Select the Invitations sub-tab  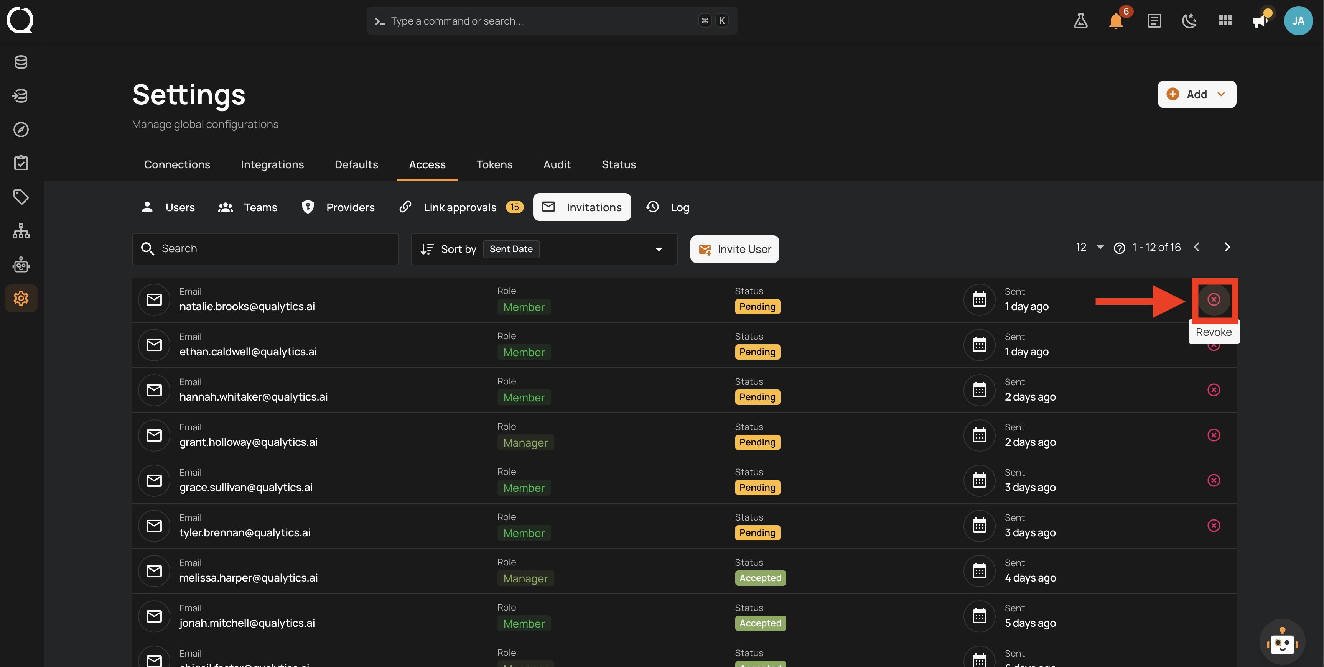point(582,207)
